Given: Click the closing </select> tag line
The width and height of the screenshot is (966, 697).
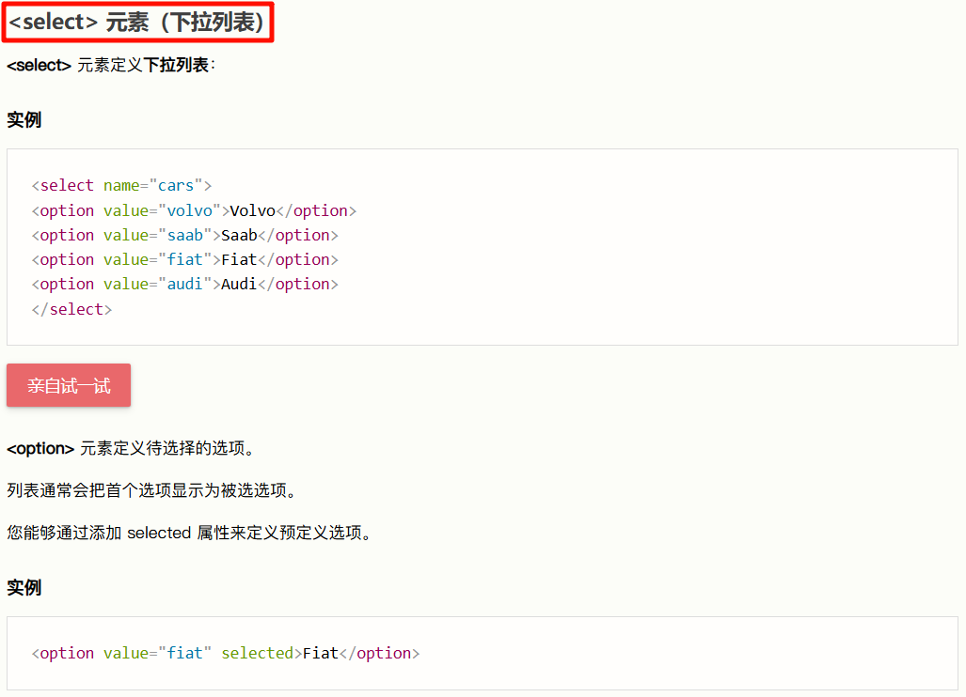Looking at the screenshot, I should coord(71,309).
